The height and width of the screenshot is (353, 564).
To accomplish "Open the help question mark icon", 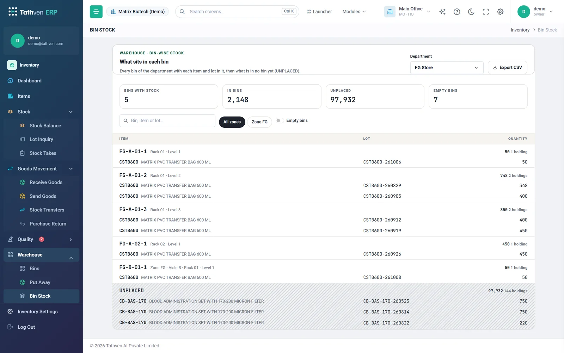I will click(x=457, y=12).
